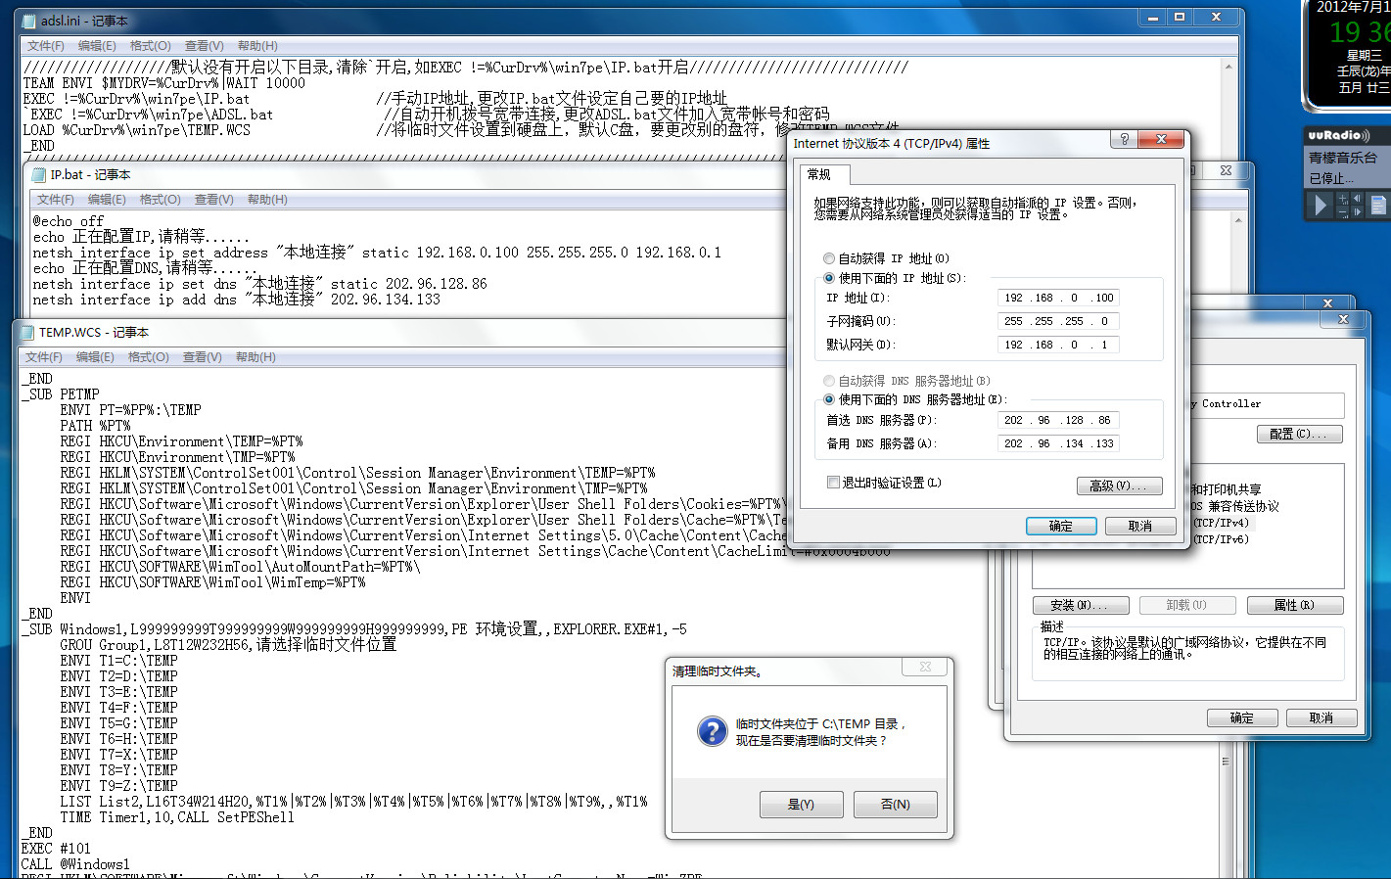Click the 默认网关 input field
Screen dimensions: 1391x879
tap(1058, 345)
